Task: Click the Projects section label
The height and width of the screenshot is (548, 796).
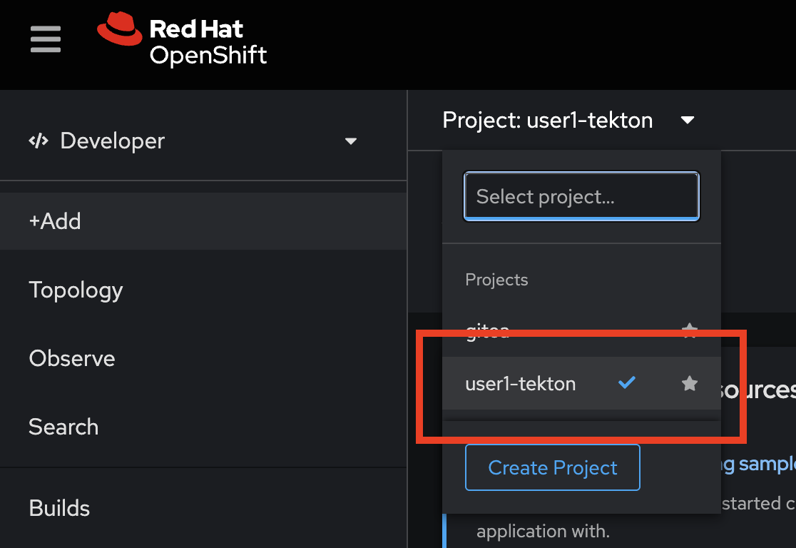Action: [x=496, y=279]
